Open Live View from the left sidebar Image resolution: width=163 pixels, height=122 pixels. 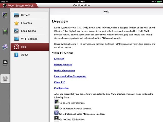[x=5, y=14]
